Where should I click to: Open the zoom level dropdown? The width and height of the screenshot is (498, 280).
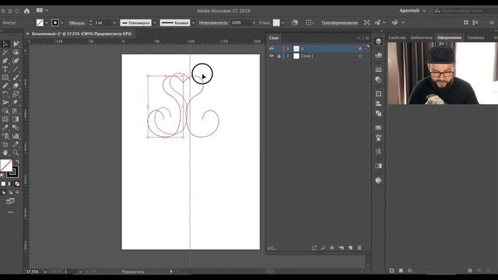tap(45, 271)
